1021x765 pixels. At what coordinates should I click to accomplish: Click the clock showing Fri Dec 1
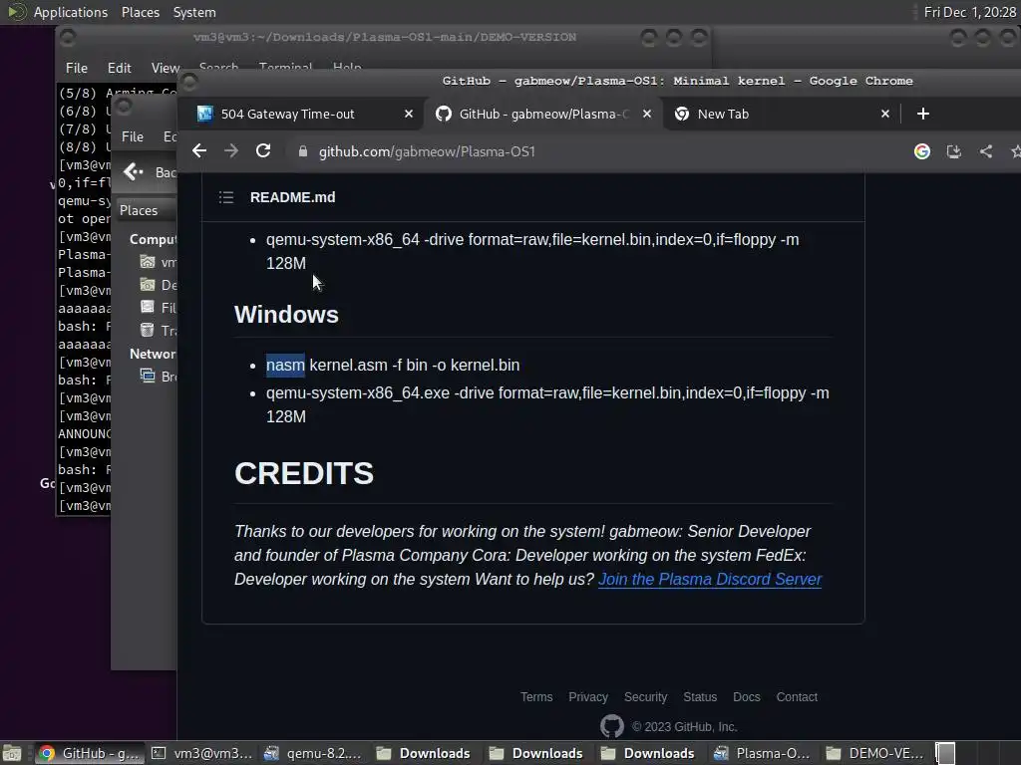point(969,12)
